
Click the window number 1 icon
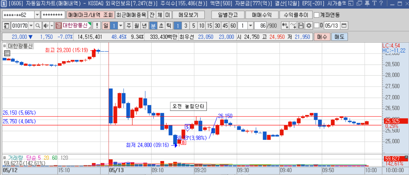point(4,4)
